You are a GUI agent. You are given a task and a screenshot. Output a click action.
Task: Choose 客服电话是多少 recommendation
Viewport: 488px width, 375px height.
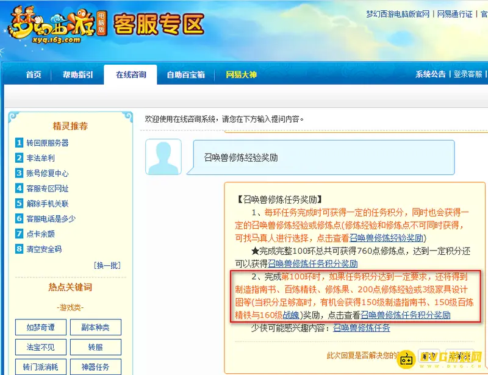tap(51, 219)
